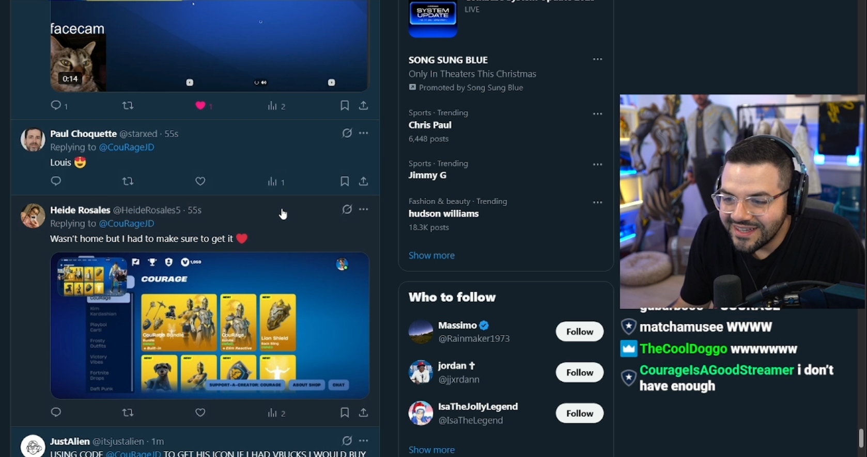Screen dimensions: 867x457
Task: Repost Paul Choquette's Louis post
Action: pos(128,181)
